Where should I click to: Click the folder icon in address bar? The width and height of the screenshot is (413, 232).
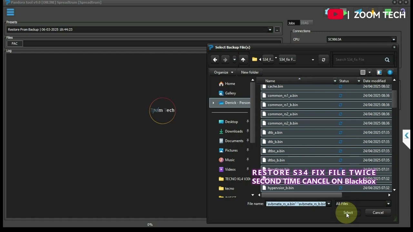(255, 59)
